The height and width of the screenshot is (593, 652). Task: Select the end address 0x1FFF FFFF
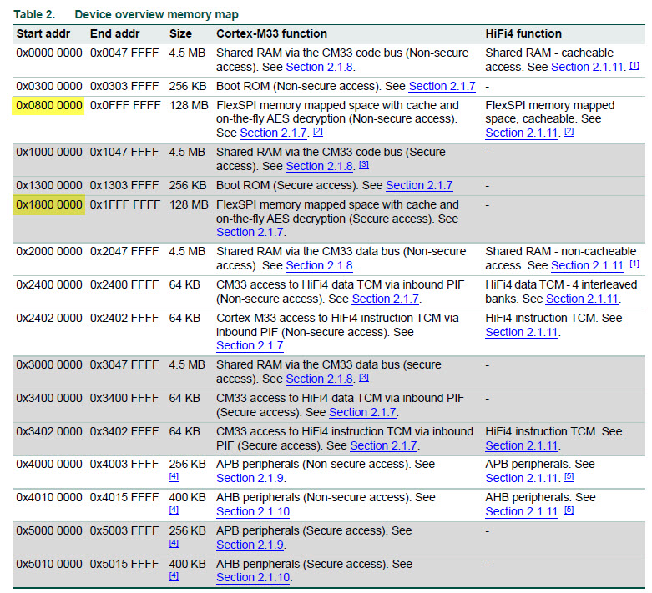click(124, 205)
